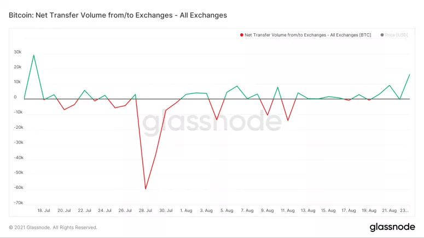Click the Glassnode copyright notice text

click(x=53, y=227)
